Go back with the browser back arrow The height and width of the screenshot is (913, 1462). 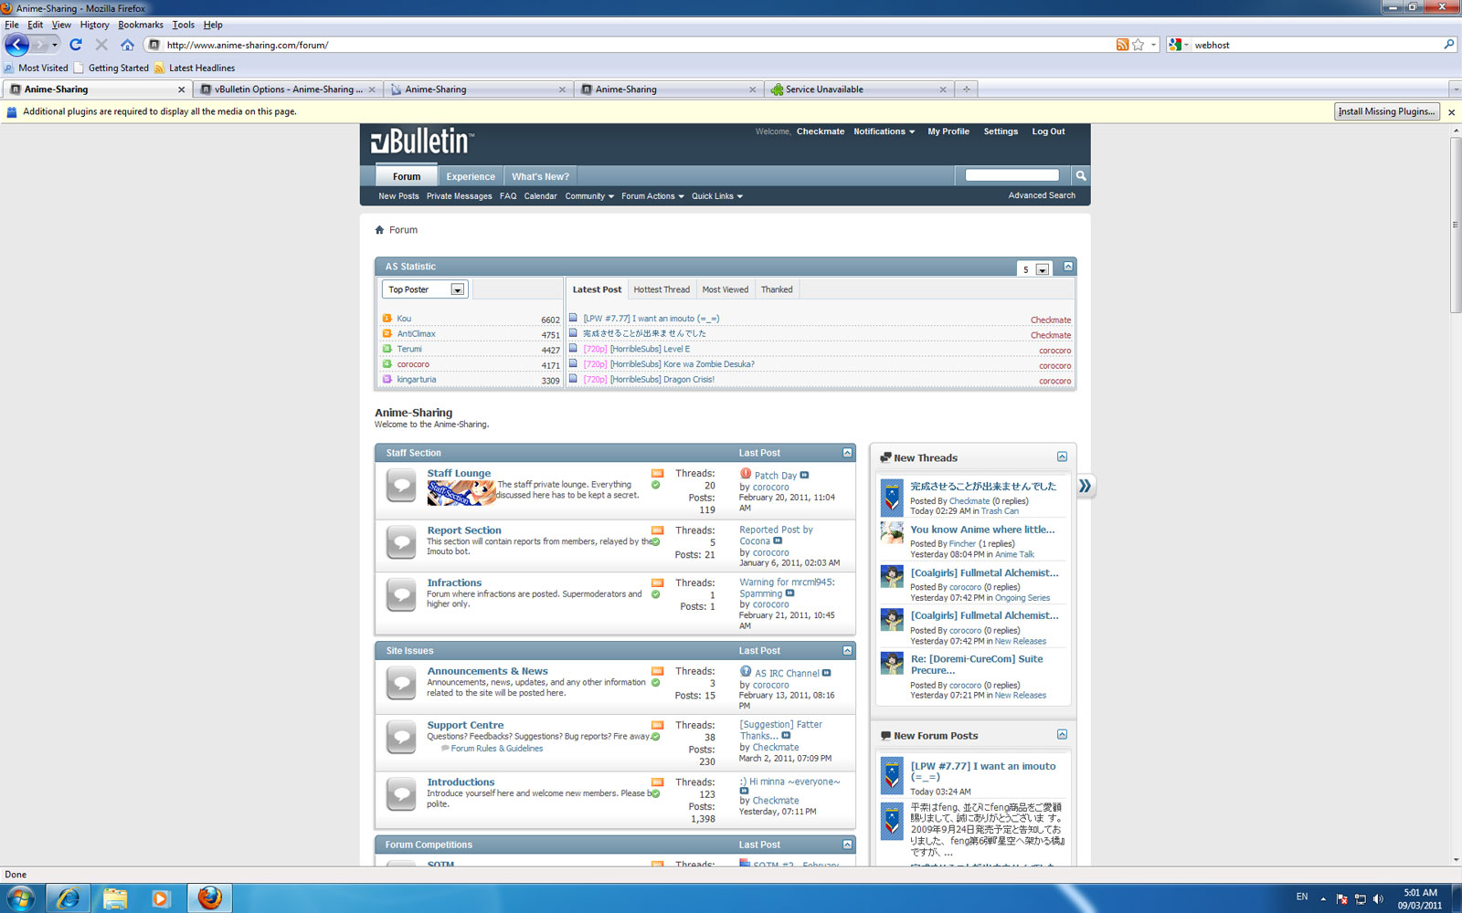pos(16,44)
